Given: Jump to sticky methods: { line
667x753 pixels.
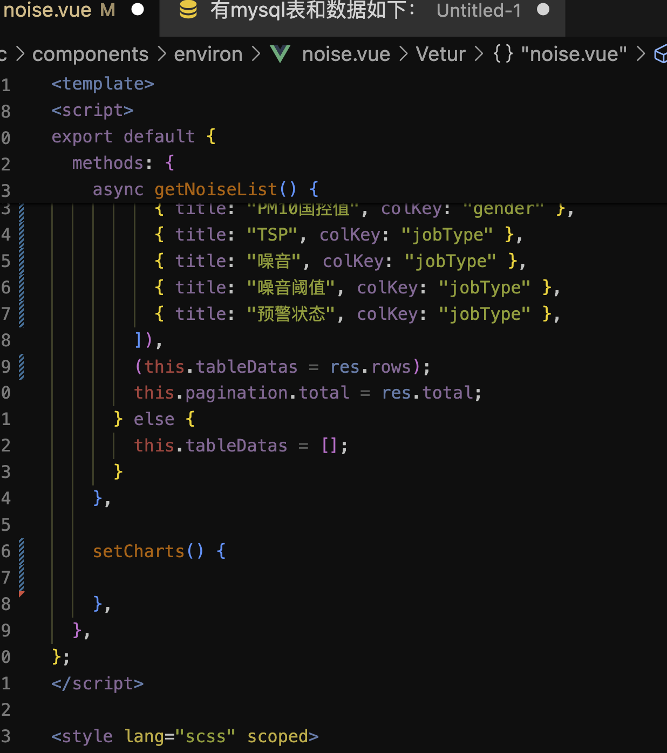Looking at the screenshot, I should [124, 163].
